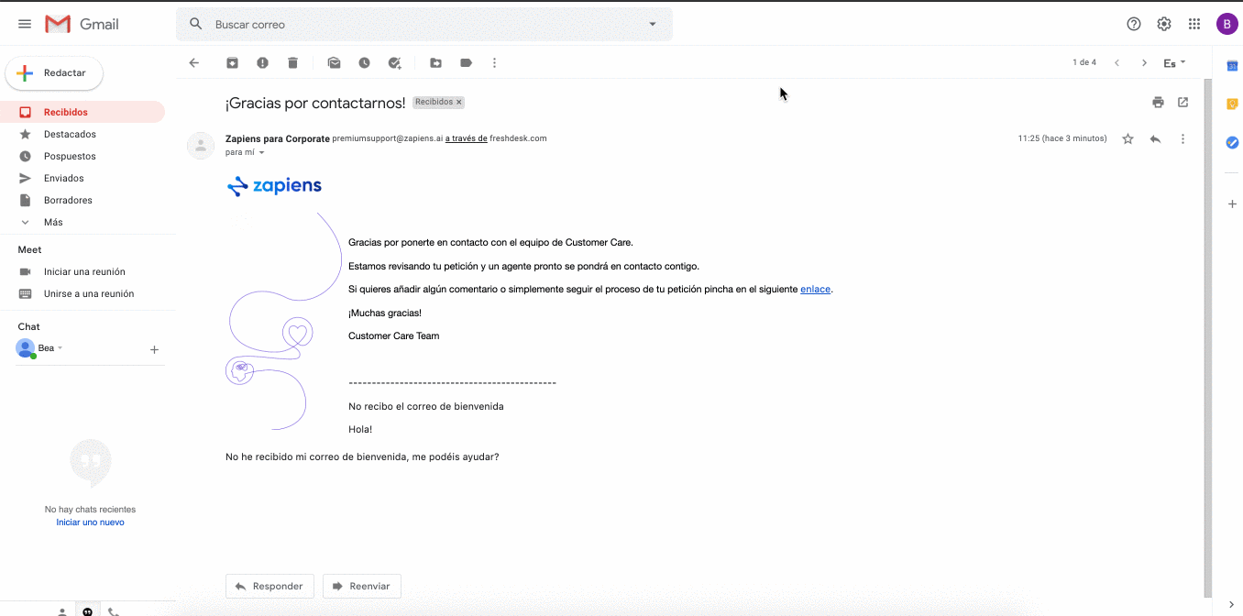The width and height of the screenshot is (1243, 616).
Task: Delete the email with trash icon
Action: pyautogui.click(x=292, y=62)
